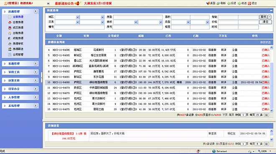Minimize the 快速查询 panel
The width and height of the screenshot is (276, 154).
click(x=271, y=10)
